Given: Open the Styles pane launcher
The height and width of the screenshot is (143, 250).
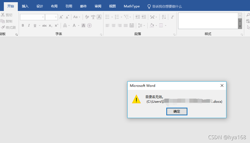Looking at the screenshot, I should (x=242, y=35).
